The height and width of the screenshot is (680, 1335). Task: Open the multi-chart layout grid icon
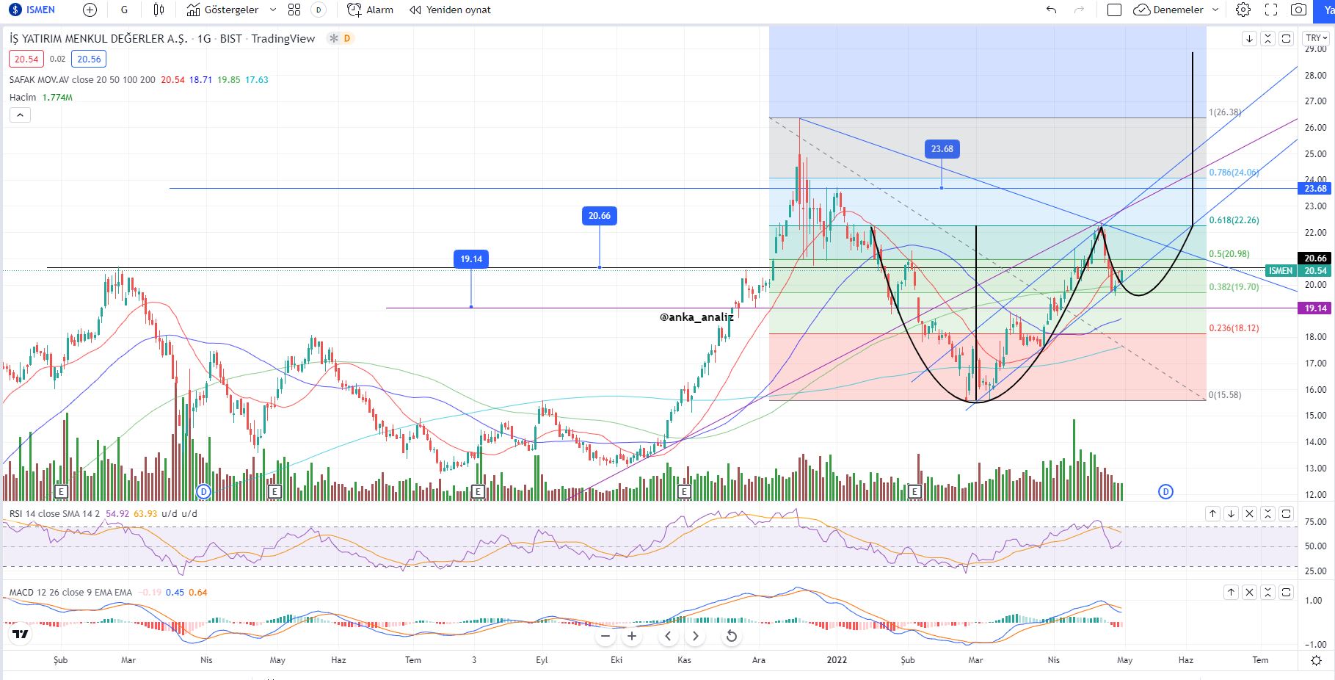[294, 10]
